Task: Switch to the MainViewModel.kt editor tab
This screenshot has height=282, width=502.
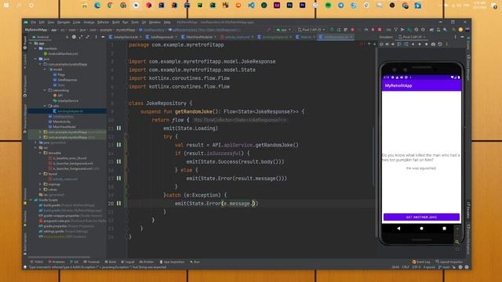Action: (x=199, y=37)
